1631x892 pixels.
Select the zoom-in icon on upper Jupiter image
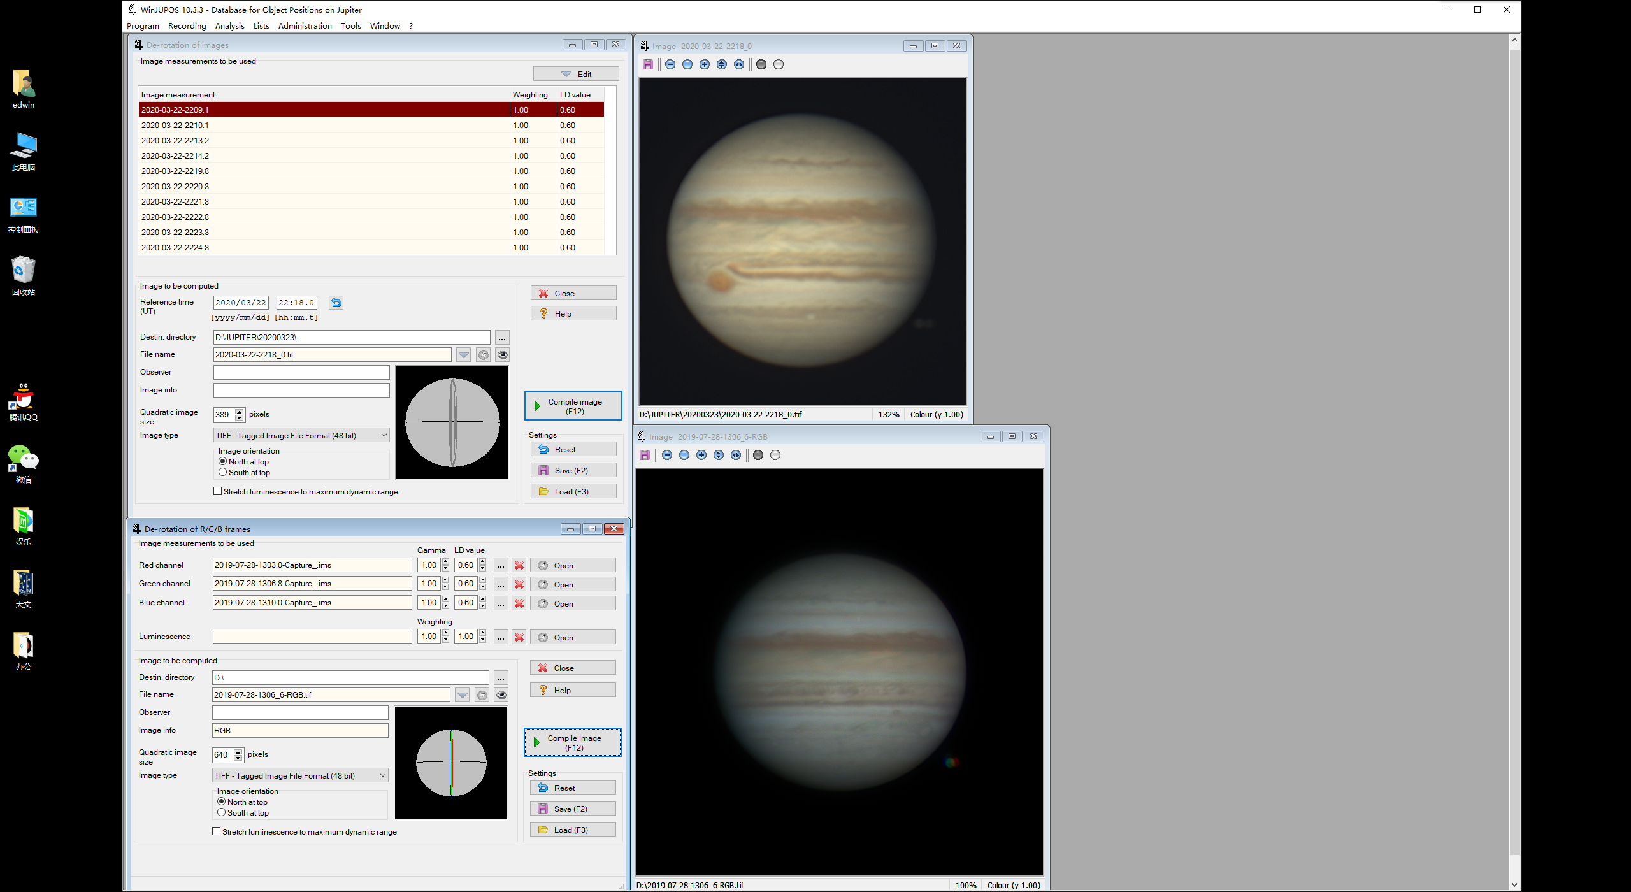[704, 64]
